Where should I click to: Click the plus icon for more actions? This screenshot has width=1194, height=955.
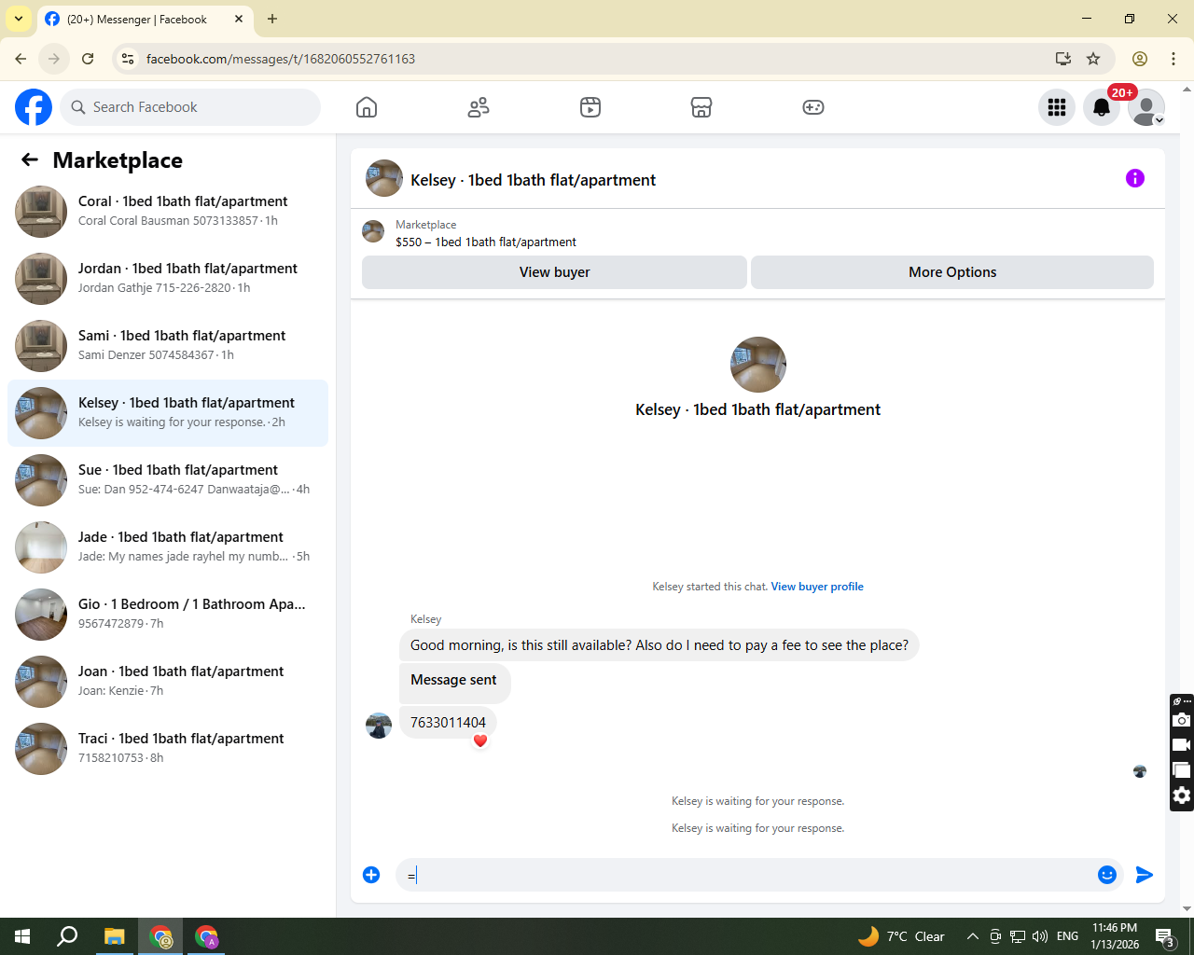point(371,875)
